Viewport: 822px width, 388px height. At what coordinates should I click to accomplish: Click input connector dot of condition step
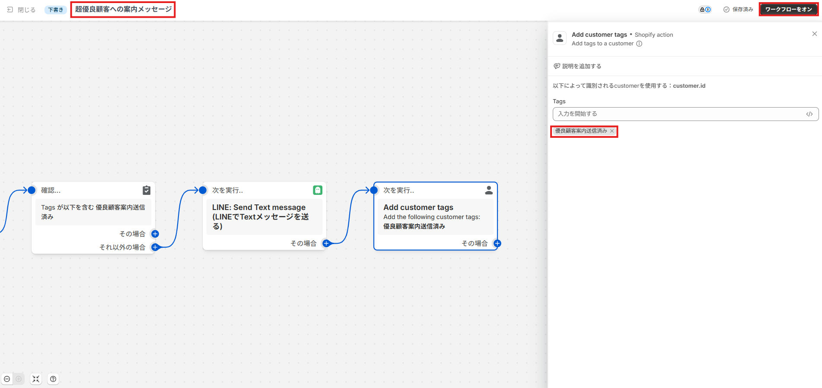point(32,190)
